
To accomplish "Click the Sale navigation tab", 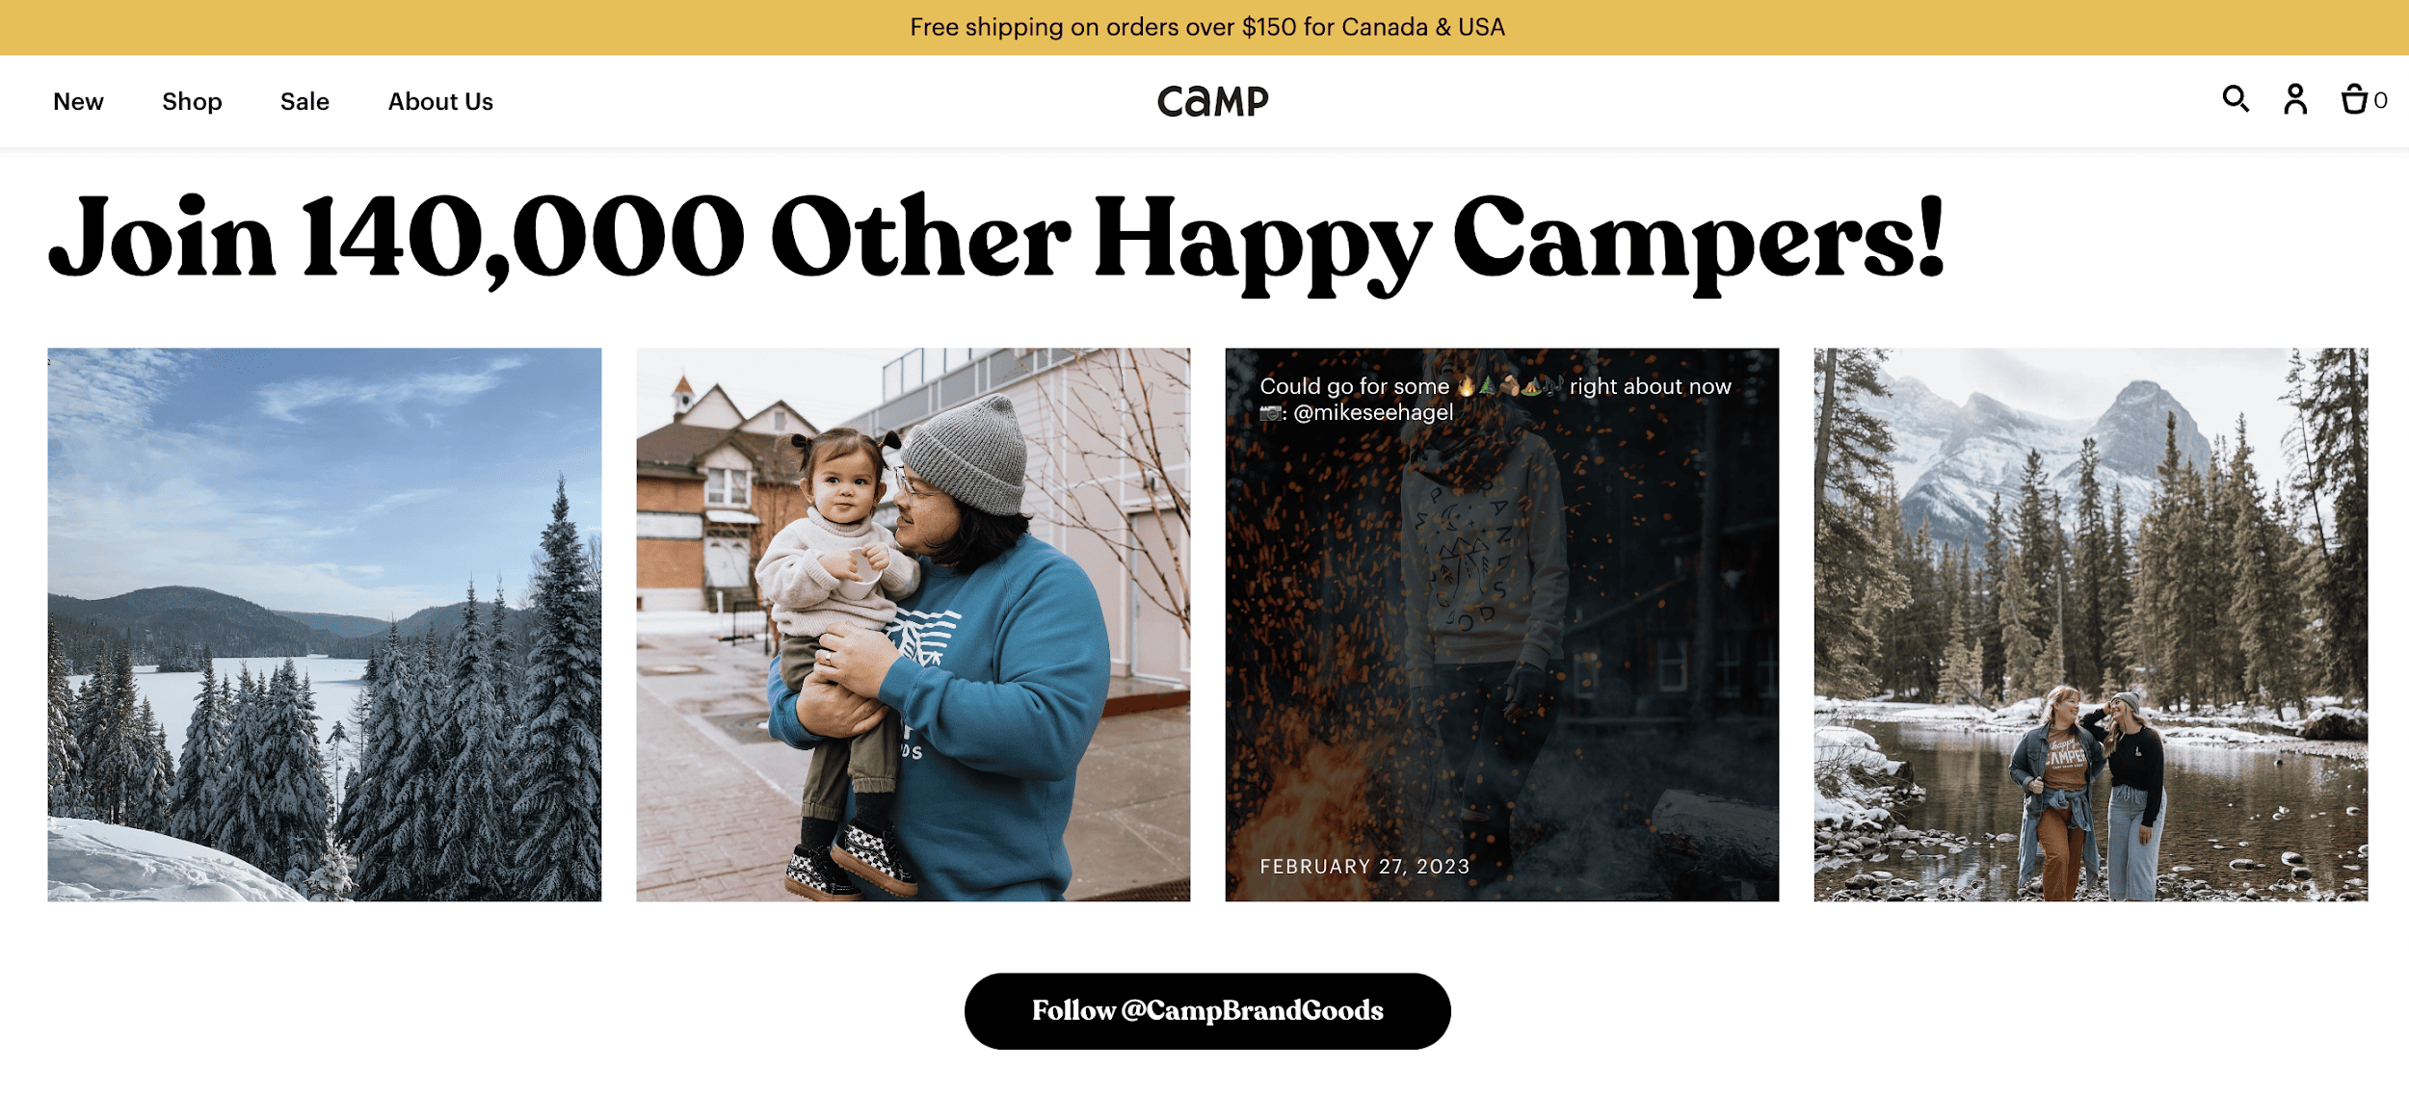I will point(304,101).
